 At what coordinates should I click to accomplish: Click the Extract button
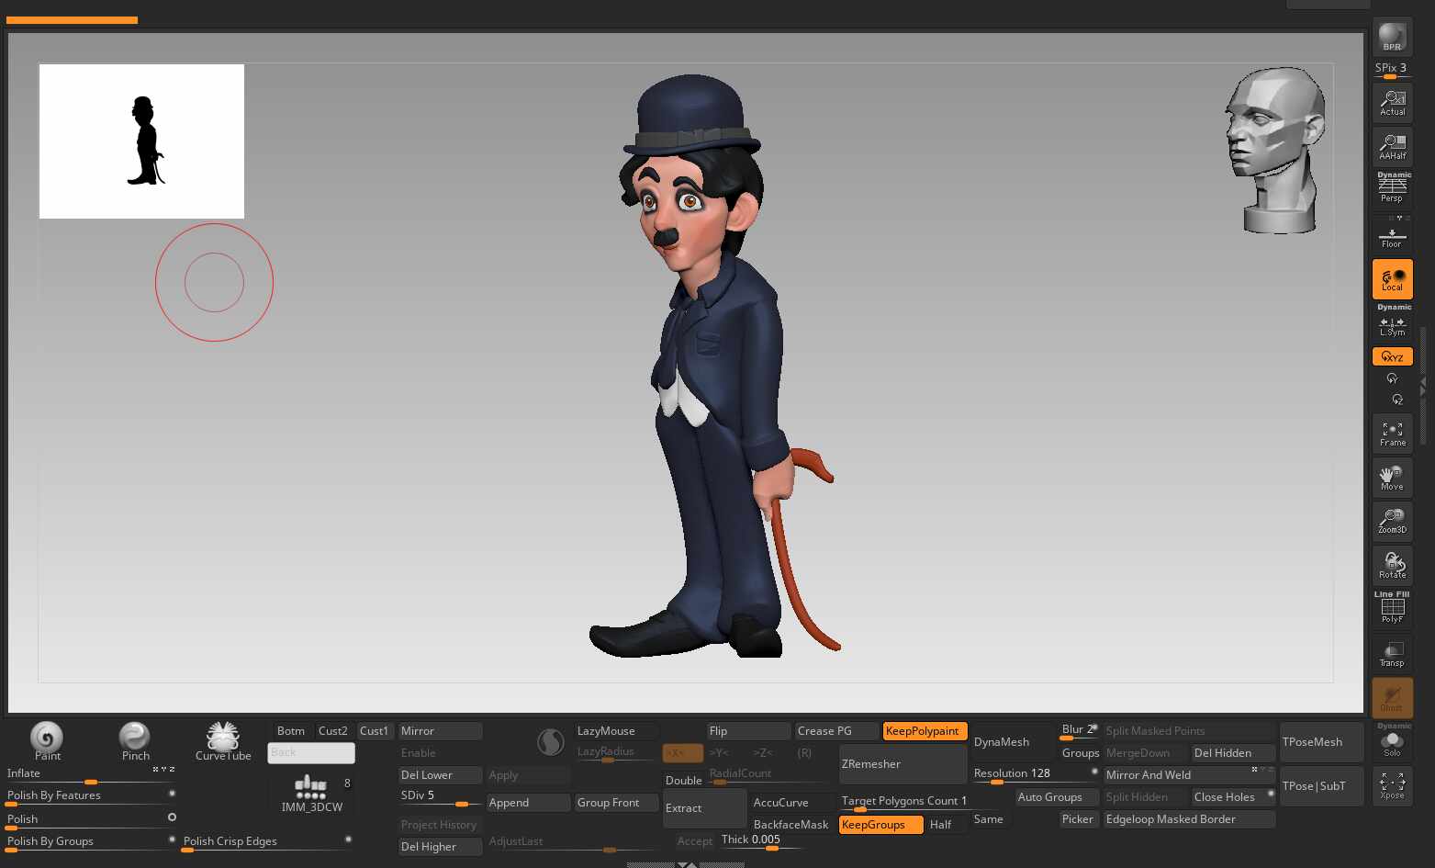[x=704, y=808]
